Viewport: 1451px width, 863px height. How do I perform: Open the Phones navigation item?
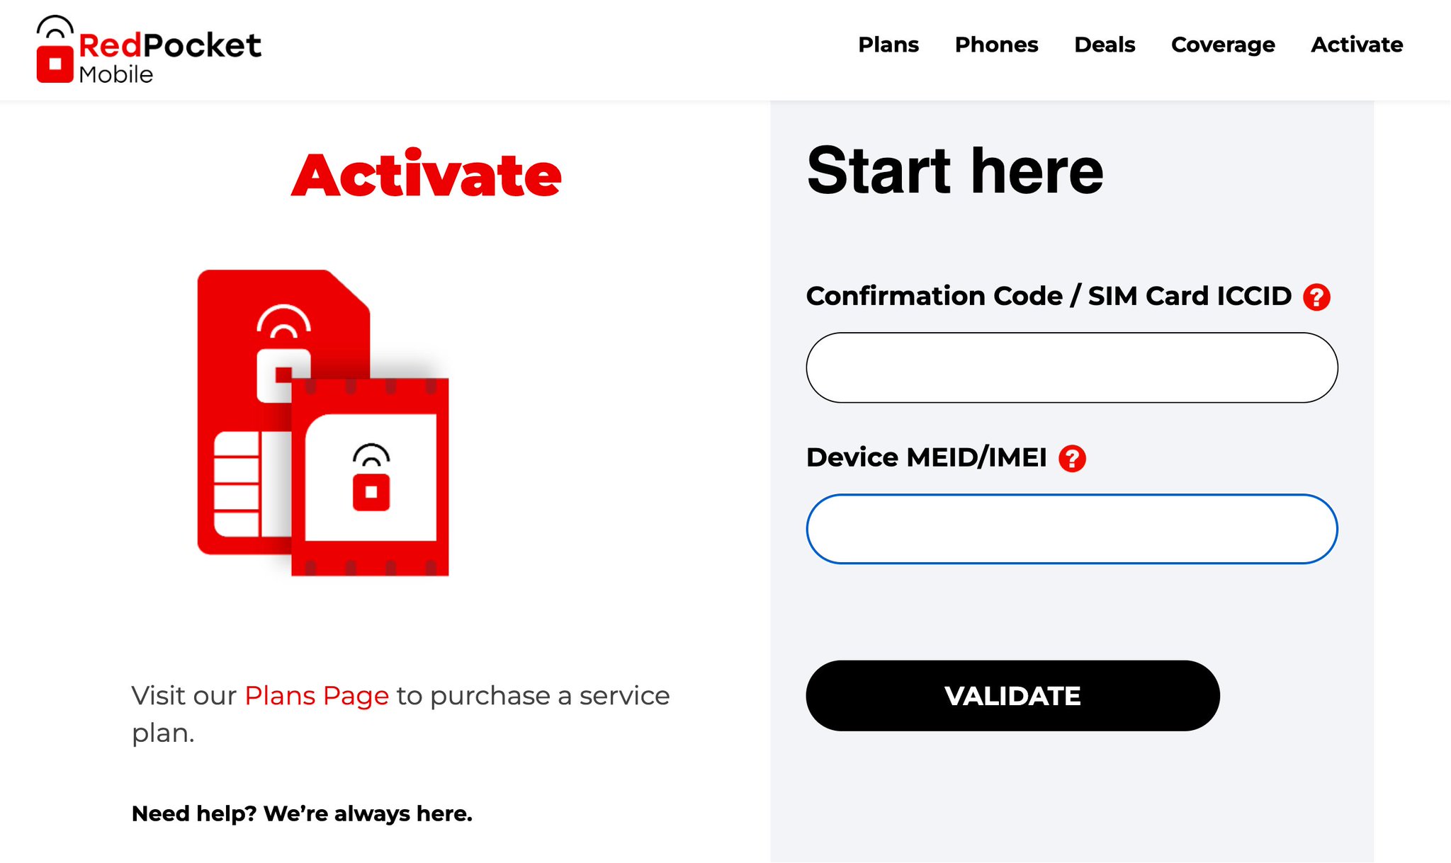click(x=996, y=45)
